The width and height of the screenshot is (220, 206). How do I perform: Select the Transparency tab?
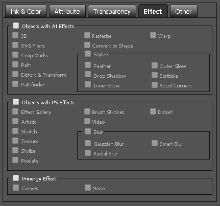click(112, 11)
